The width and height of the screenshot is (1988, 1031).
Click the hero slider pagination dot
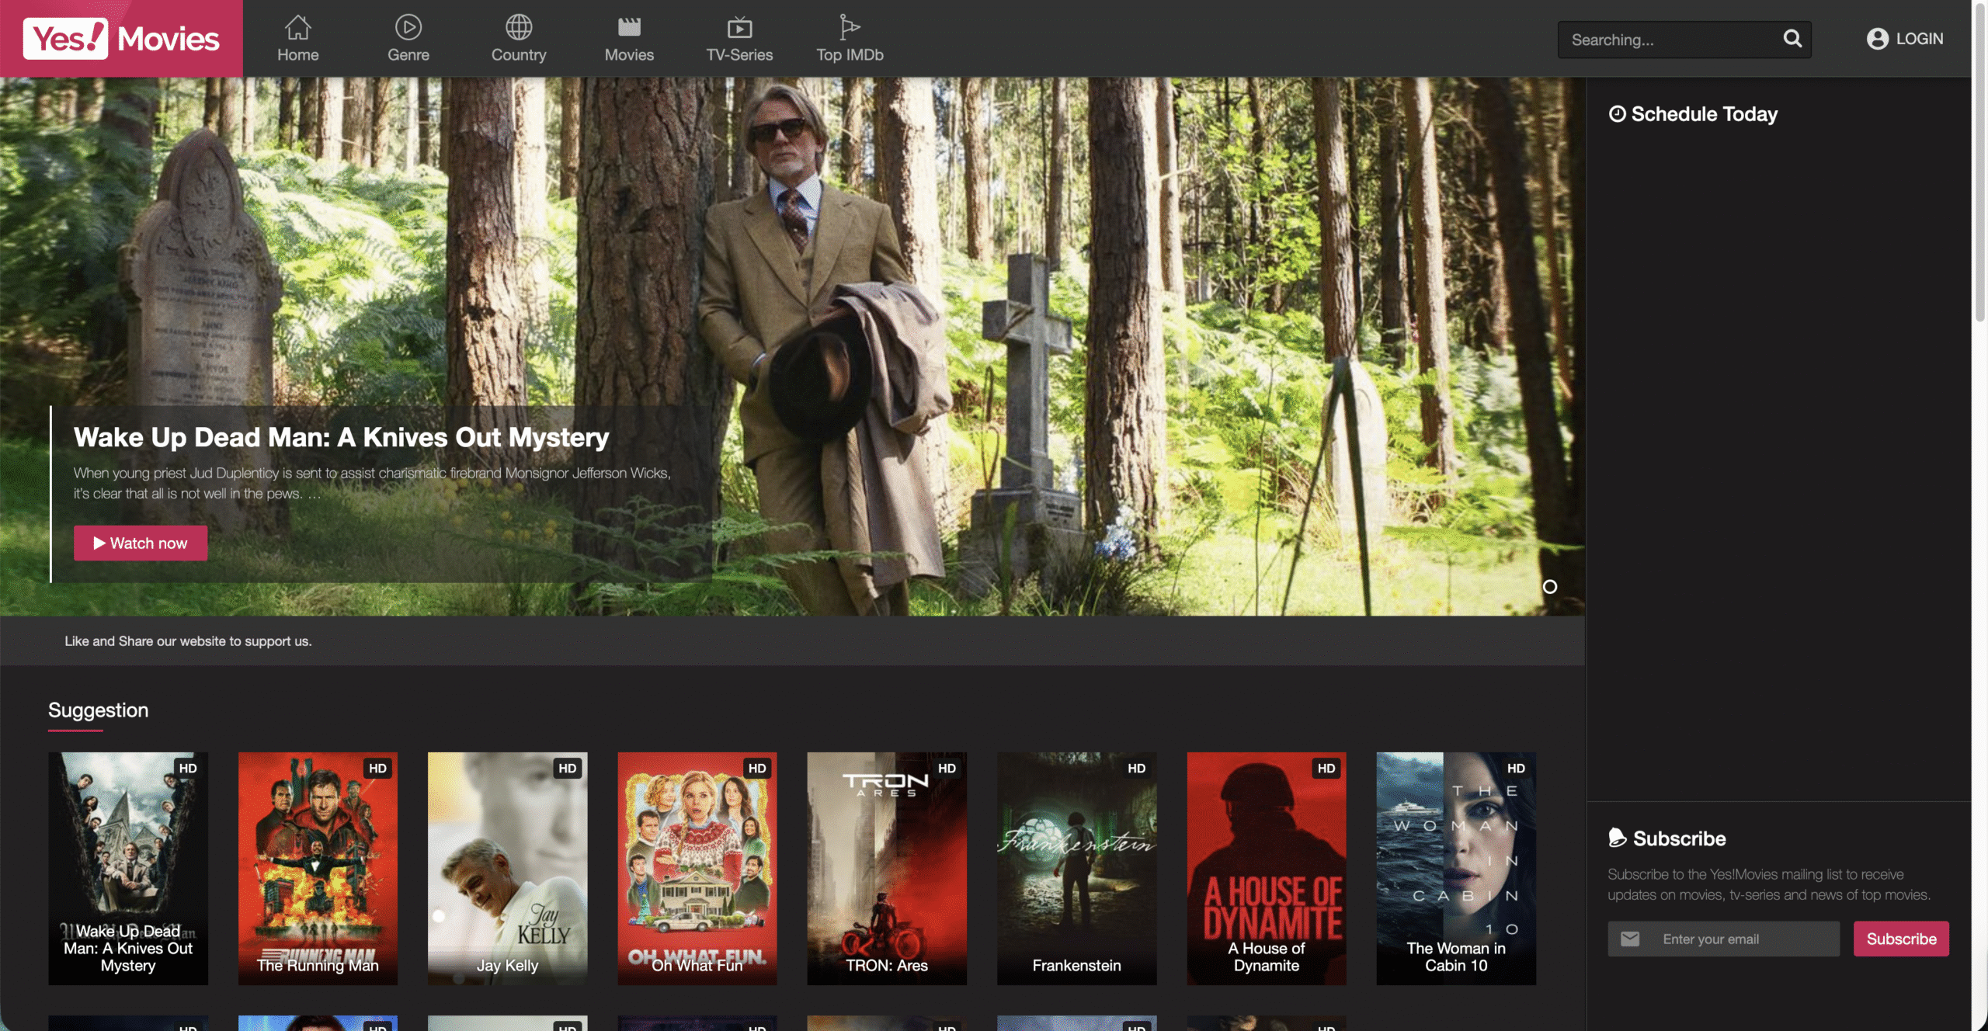1549,587
